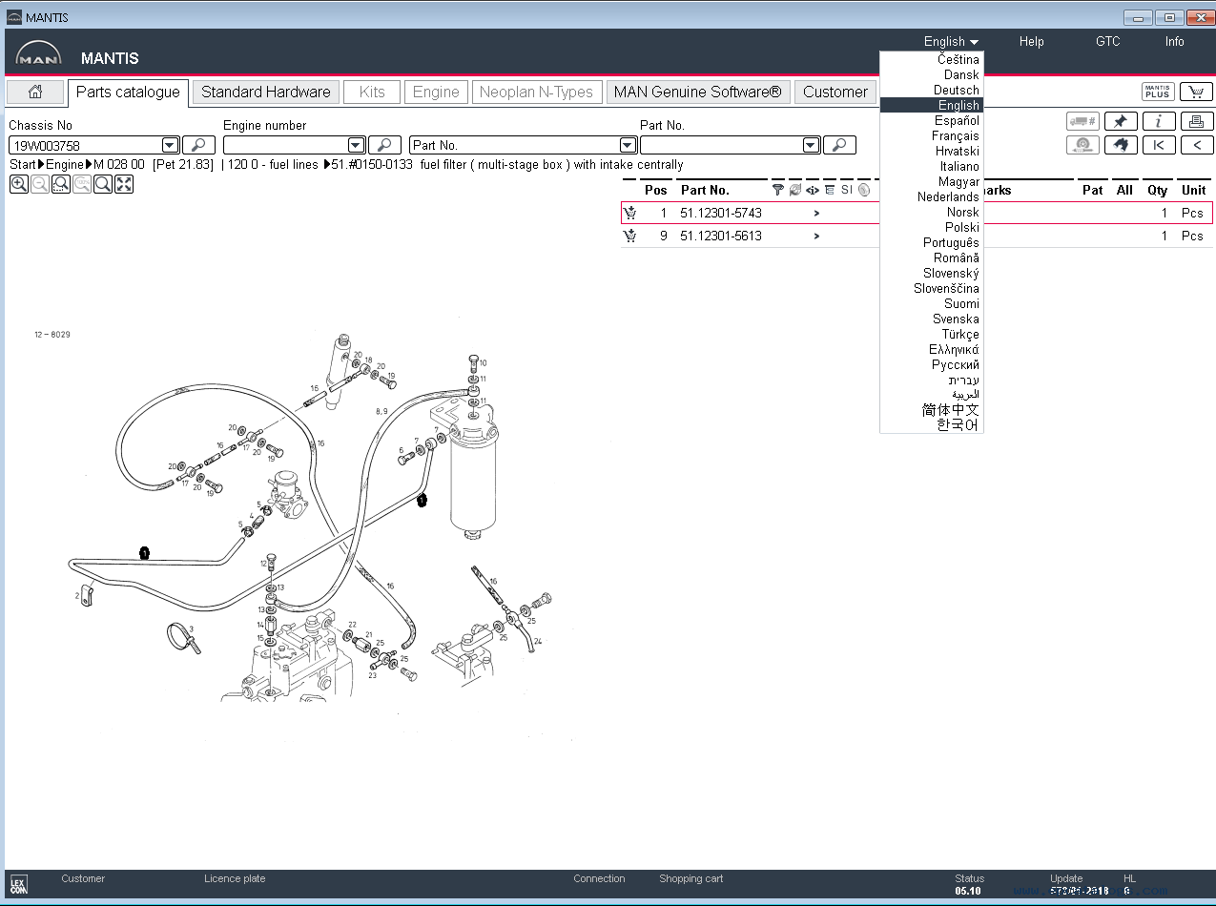Click the Engine breadcrumb link
The image size is (1216, 906).
pyautogui.click(x=65, y=164)
